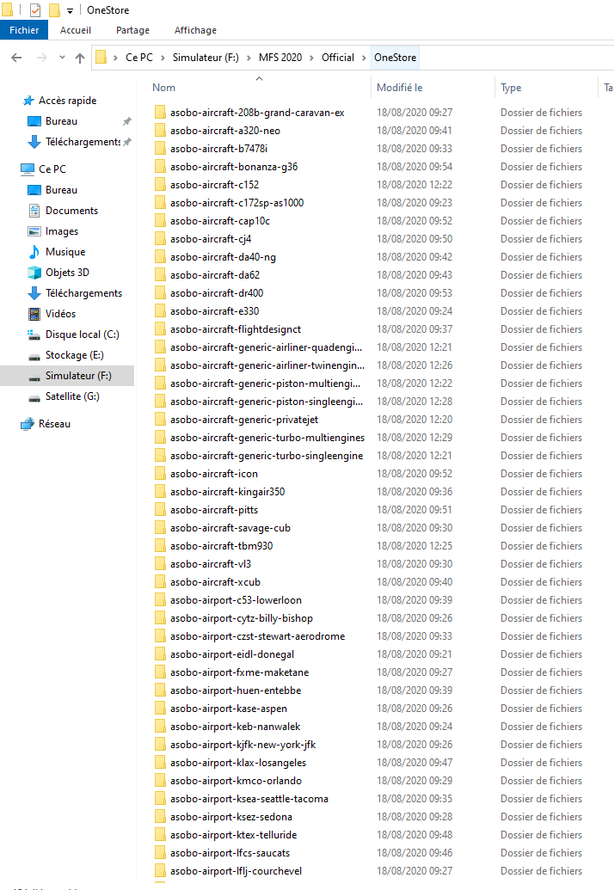
Task: Switch to the Accueil tab
Action: point(76,30)
